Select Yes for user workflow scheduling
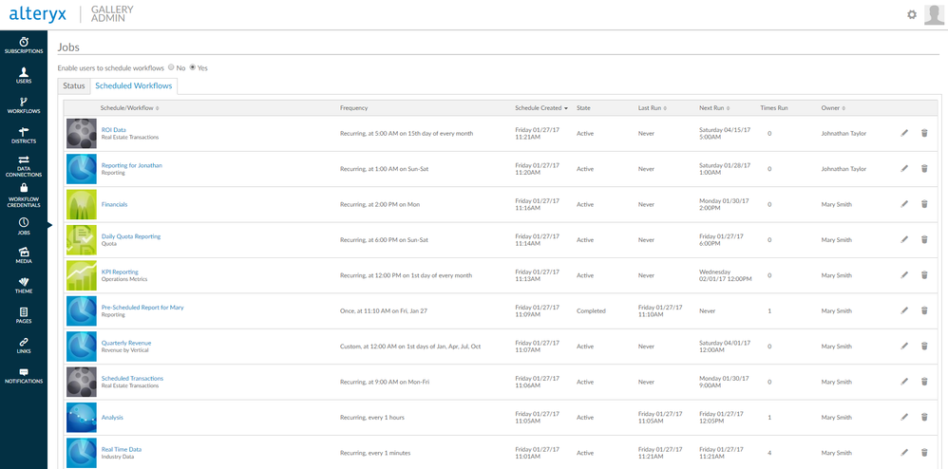 point(193,67)
